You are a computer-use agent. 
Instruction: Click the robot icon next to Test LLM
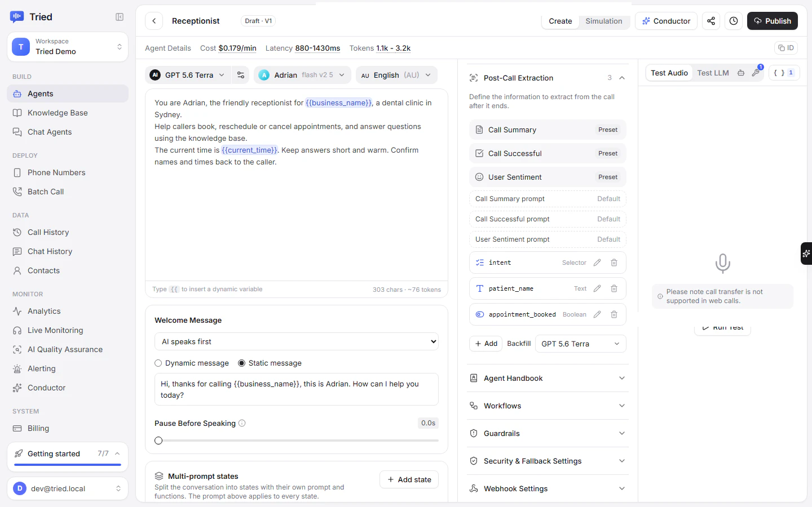coord(741,73)
